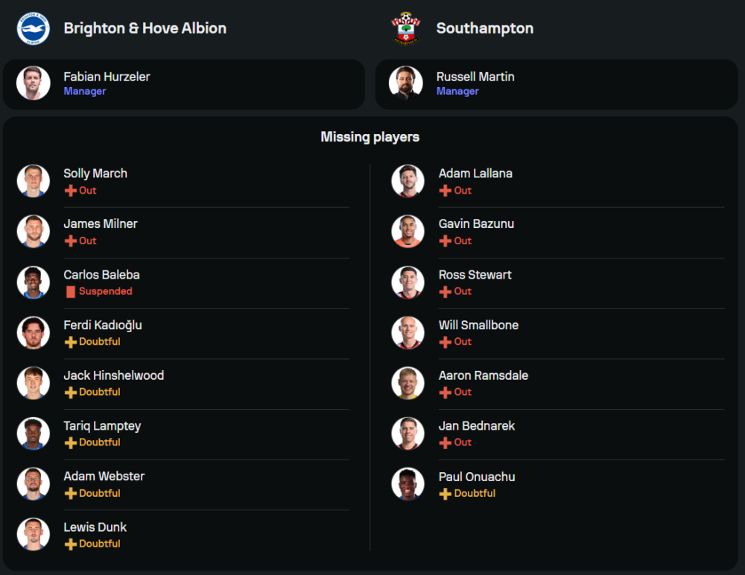Click the red injury cross under Adam Lallana
The height and width of the screenshot is (575, 745).
coord(446,191)
